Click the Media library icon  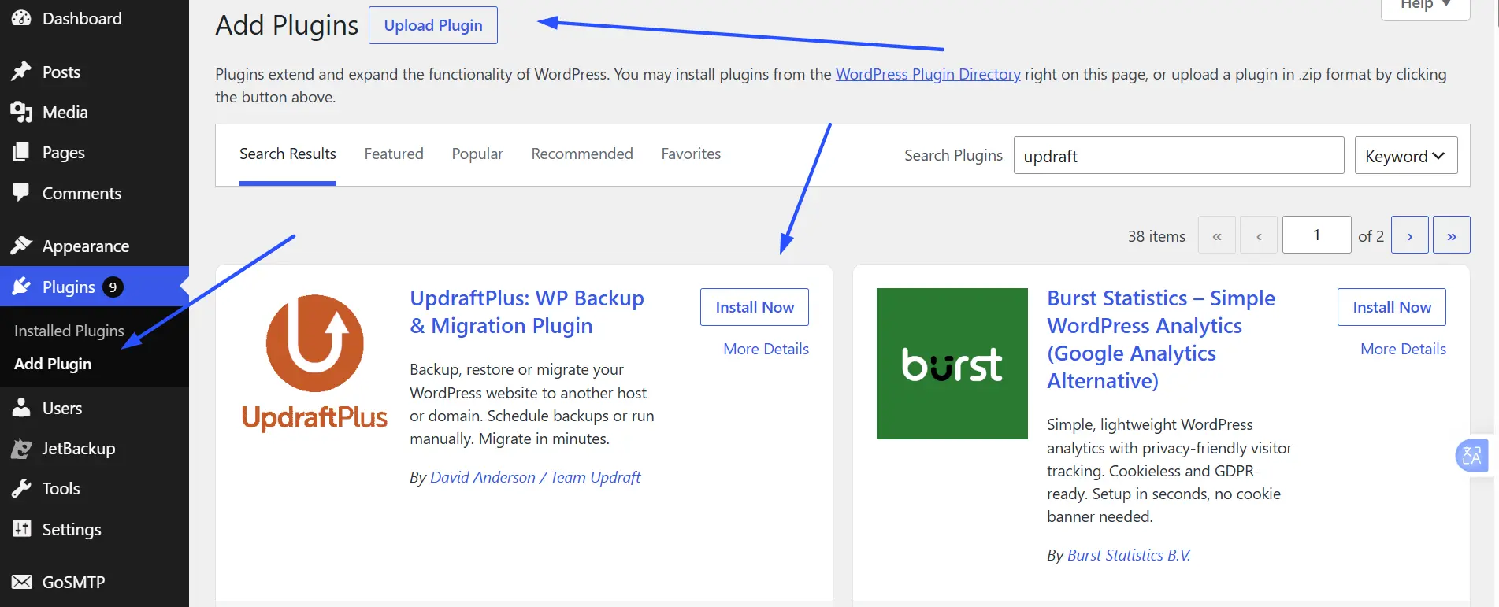21,112
